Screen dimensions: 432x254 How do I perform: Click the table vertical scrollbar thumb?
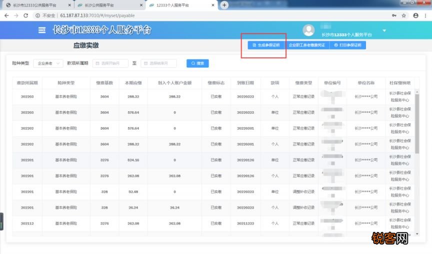tap(417, 123)
